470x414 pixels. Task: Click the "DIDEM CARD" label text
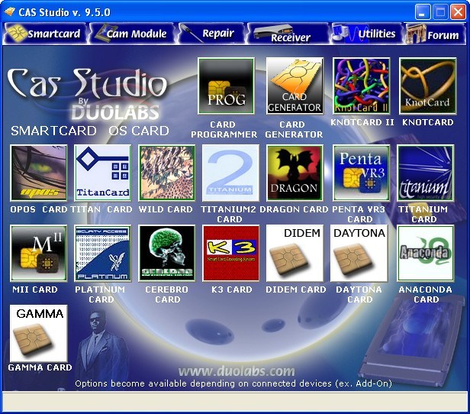point(296,289)
